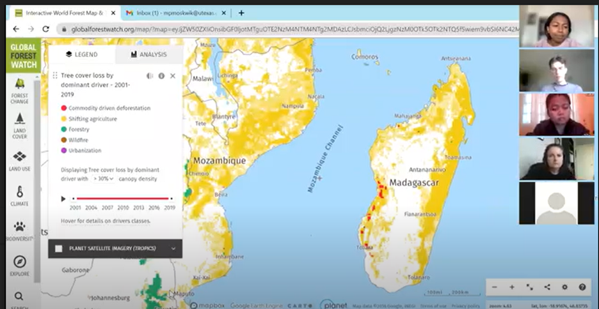
Task: Enable Planet Satellite Imagery checkbox
Action: click(59, 248)
